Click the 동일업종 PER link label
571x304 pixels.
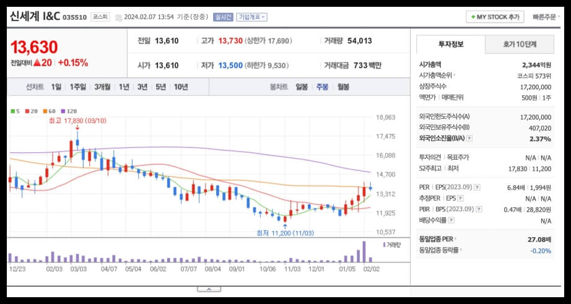[x=436, y=239]
